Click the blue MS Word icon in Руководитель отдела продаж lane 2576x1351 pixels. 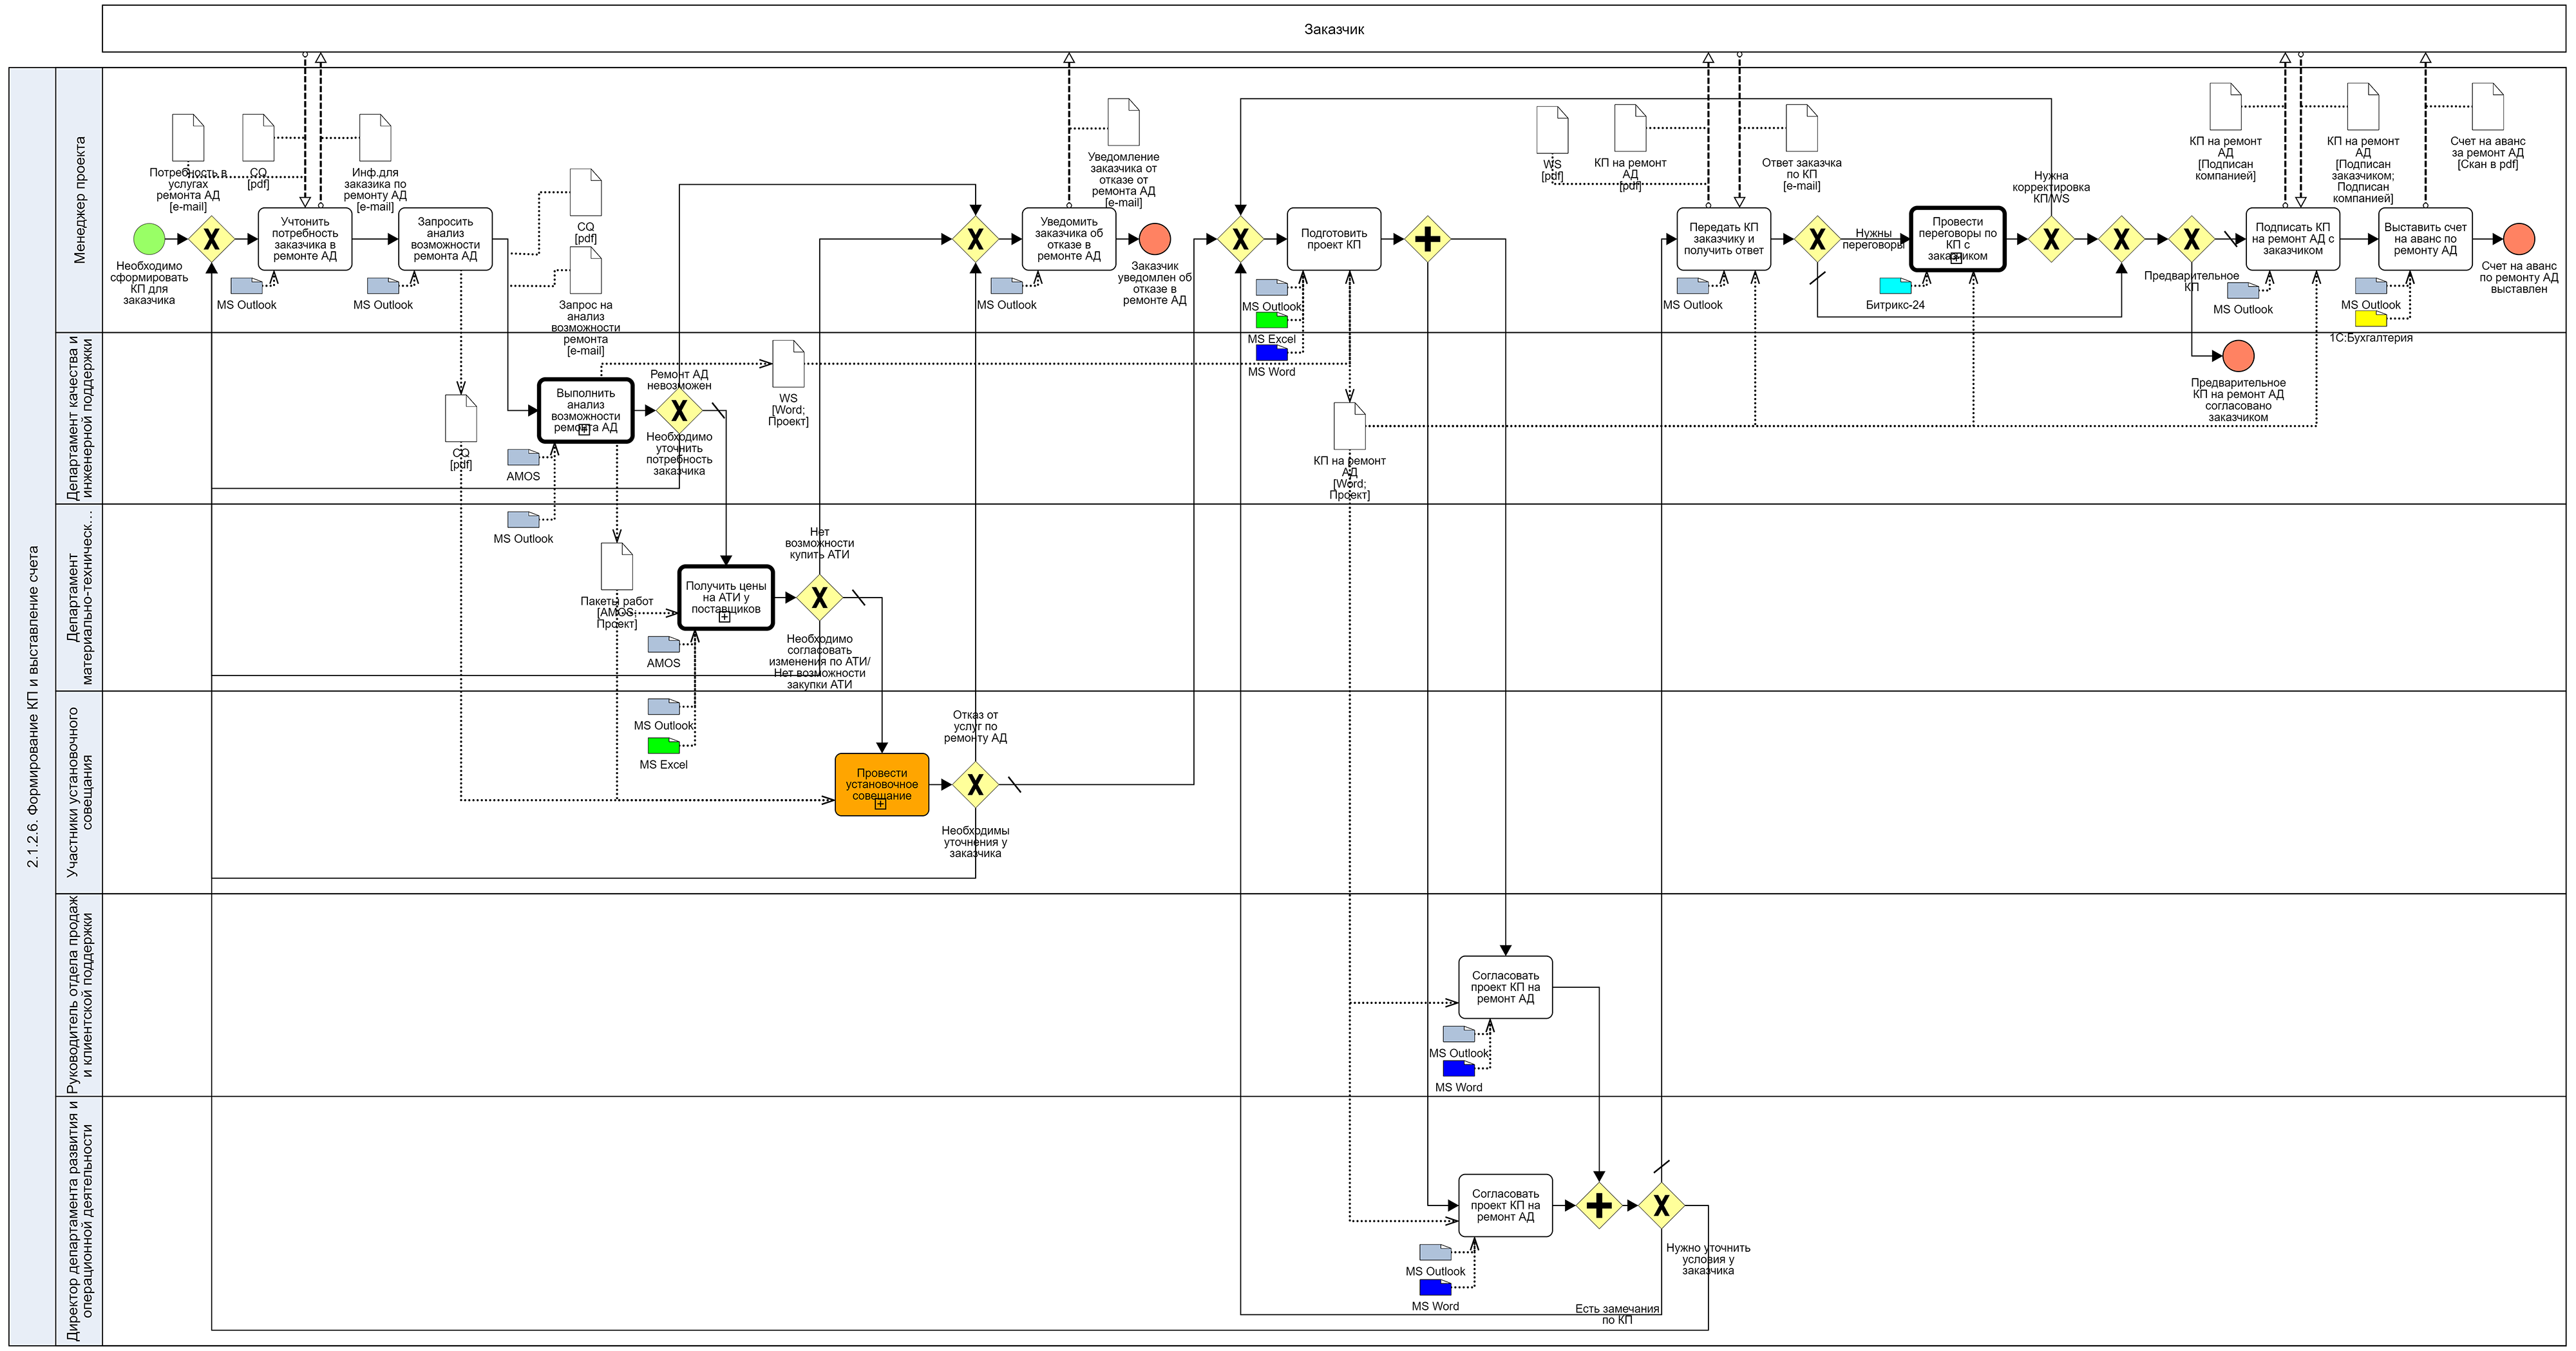(x=1458, y=1068)
